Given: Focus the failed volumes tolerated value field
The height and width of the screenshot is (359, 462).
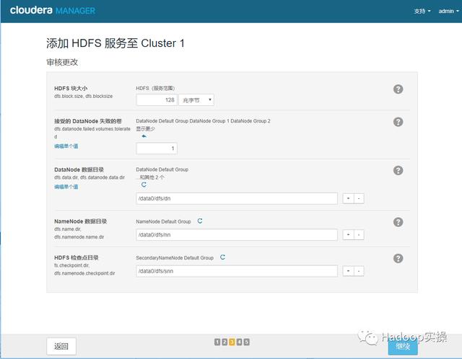Looking at the screenshot, I should click(157, 149).
